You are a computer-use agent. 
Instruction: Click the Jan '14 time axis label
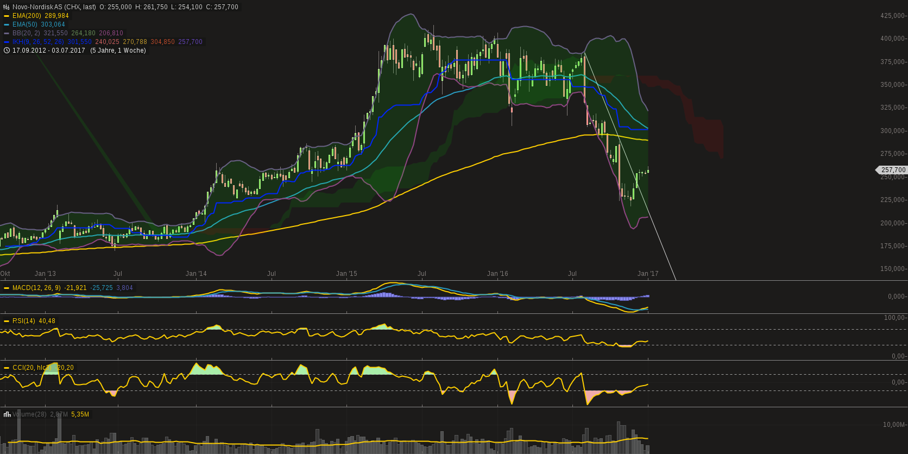(196, 274)
